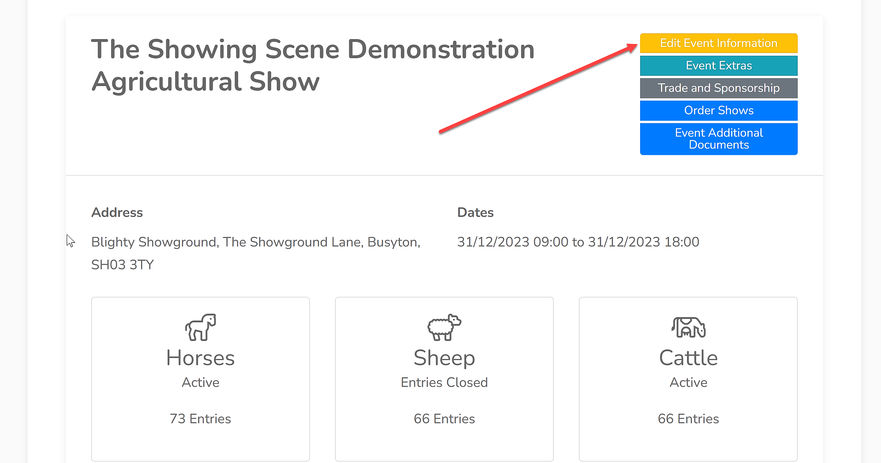Open Event Additional Documents
The width and height of the screenshot is (881, 463).
coord(719,139)
